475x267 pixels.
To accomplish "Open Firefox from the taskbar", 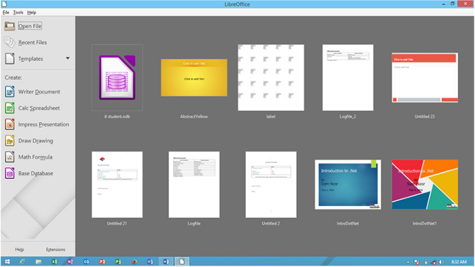I will point(134,261).
